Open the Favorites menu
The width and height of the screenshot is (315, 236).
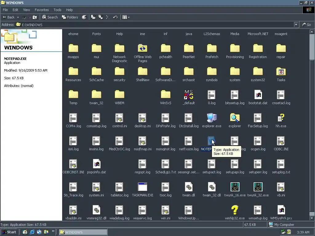point(42,10)
